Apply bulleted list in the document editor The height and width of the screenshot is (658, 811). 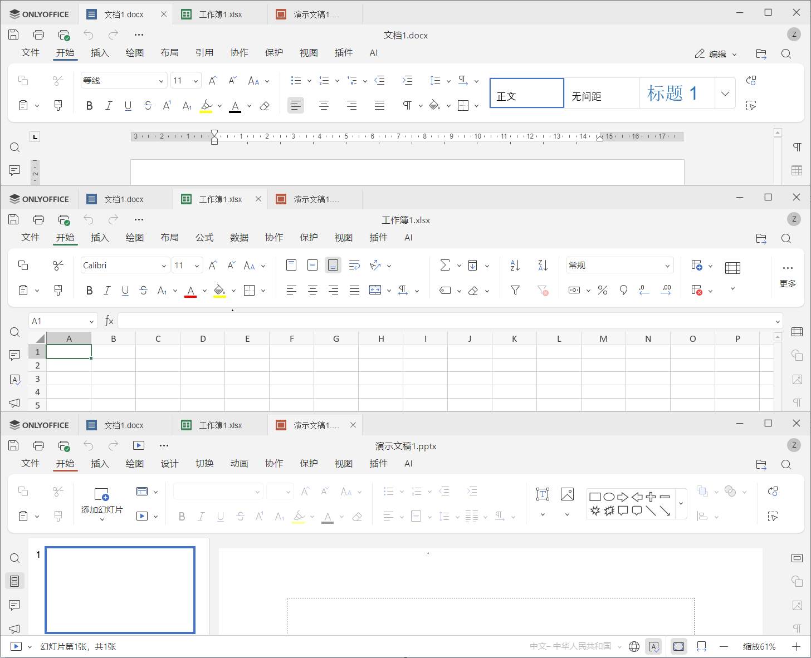296,81
